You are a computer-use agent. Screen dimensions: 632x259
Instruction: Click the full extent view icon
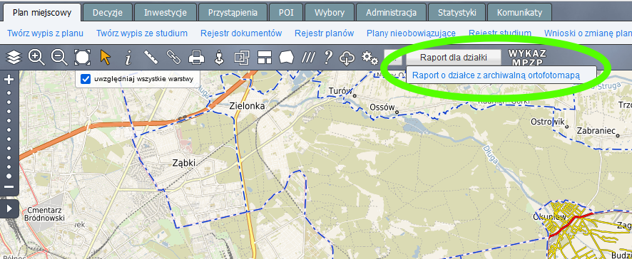click(x=82, y=58)
